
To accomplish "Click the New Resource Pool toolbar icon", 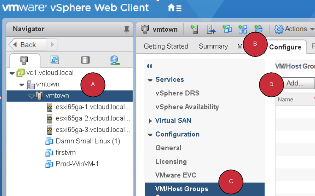I will pyautogui.click(x=259, y=28).
